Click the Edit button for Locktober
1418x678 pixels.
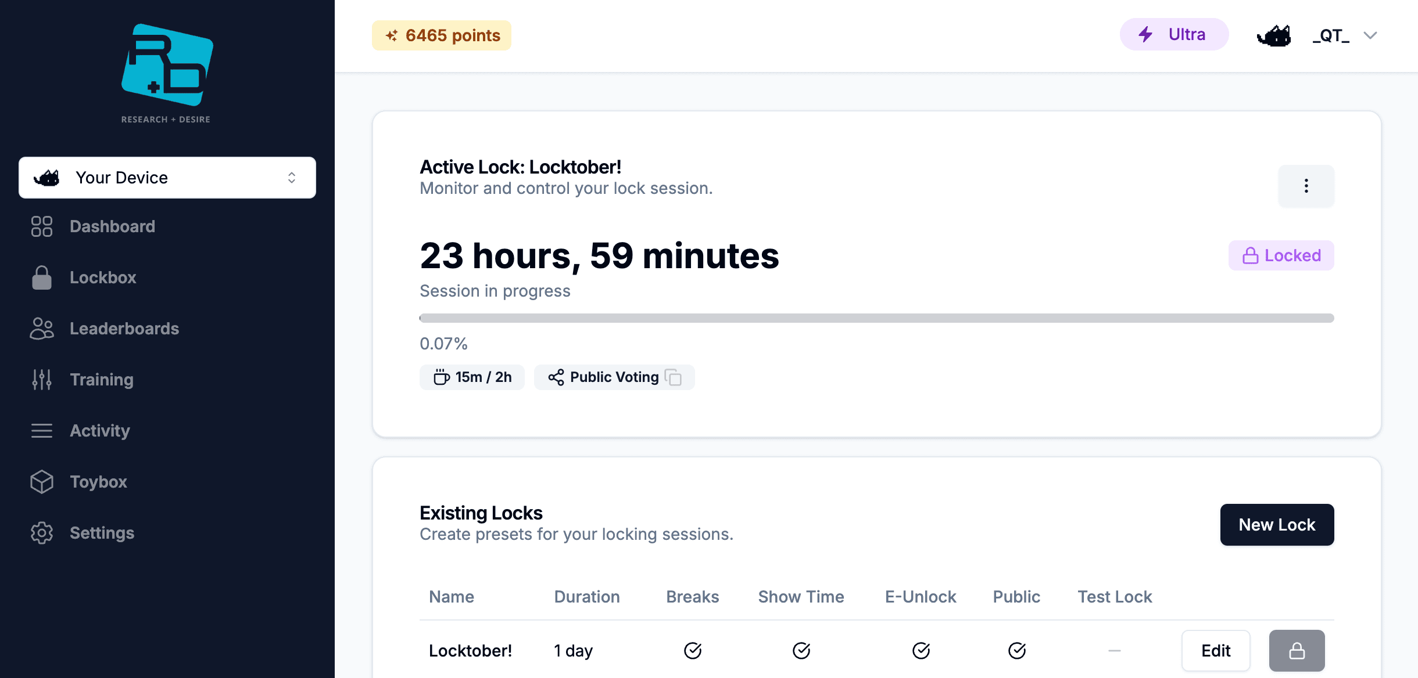click(1216, 650)
